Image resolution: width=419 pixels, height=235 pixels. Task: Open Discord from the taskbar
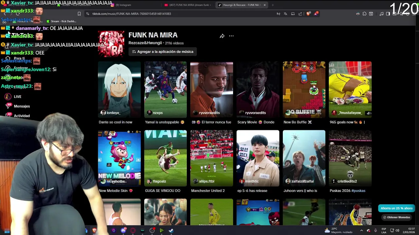123,230
